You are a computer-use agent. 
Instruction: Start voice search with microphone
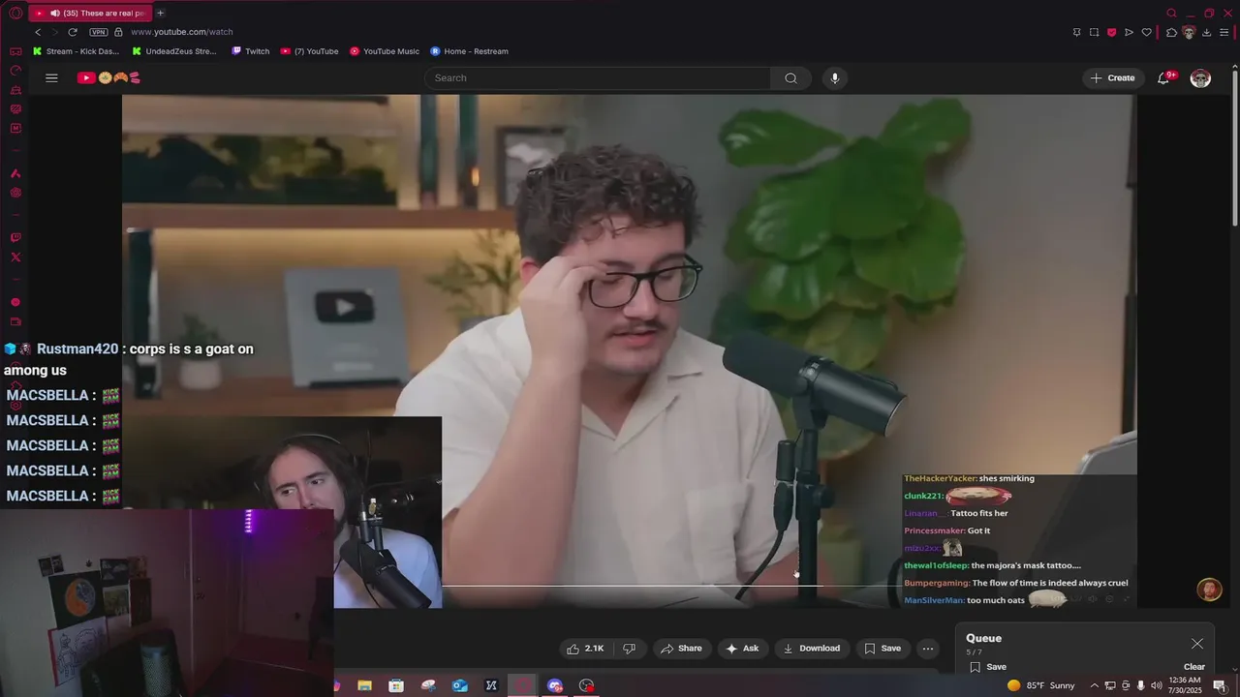[835, 77]
